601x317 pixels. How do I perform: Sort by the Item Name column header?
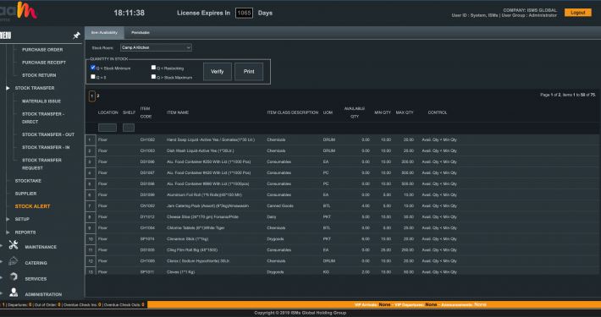[178, 112]
